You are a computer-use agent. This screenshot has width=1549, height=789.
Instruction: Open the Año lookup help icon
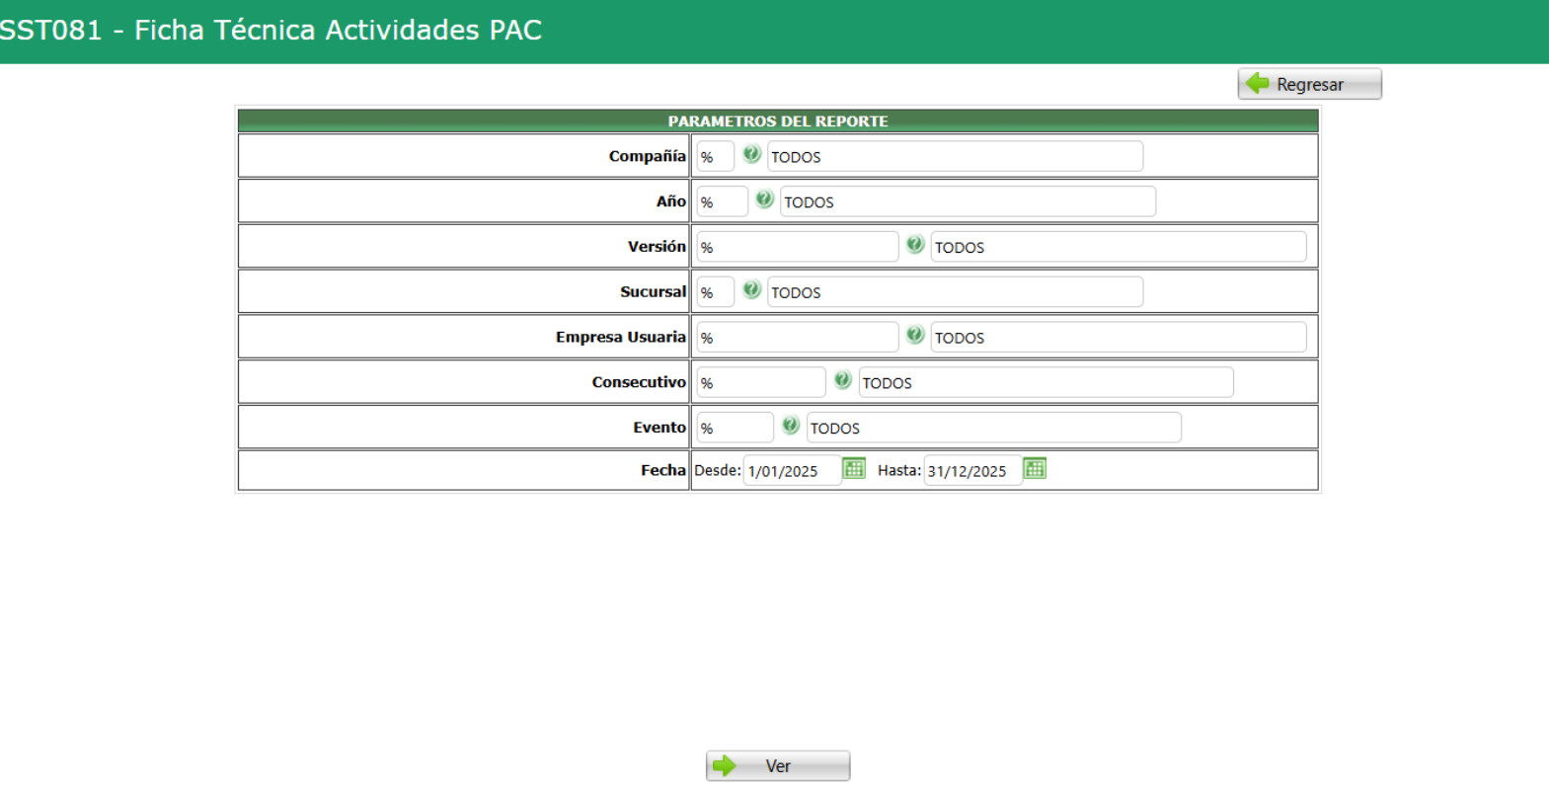click(764, 199)
